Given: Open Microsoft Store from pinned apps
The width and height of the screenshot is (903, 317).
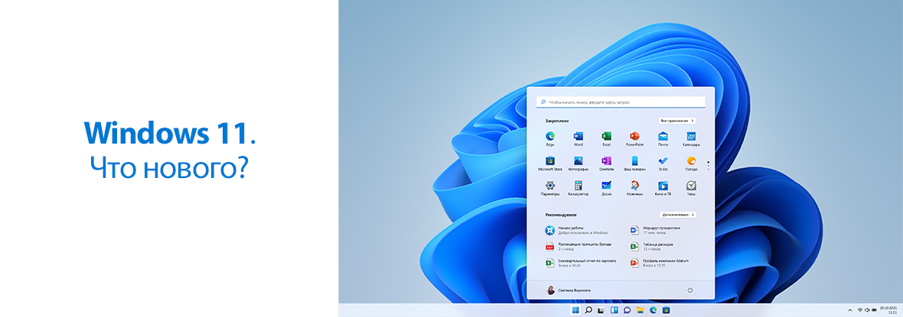Looking at the screenshot, I should tap(550, 163).
